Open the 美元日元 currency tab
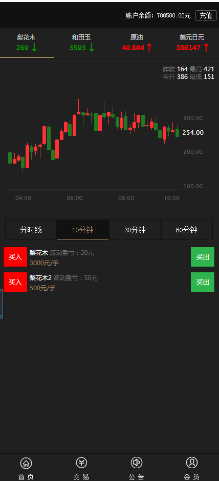 point(192,43)
